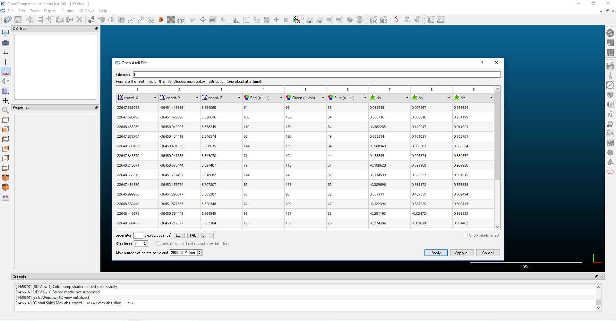616x321 pixels.
Task: Open the Nx column attribution dropdown
Action: 389,98
